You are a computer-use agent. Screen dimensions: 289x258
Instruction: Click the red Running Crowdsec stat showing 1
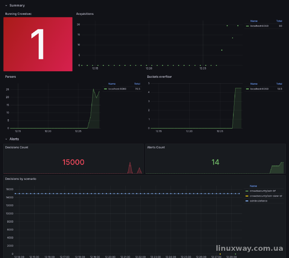pyautogui.click(x=38, y=44)
